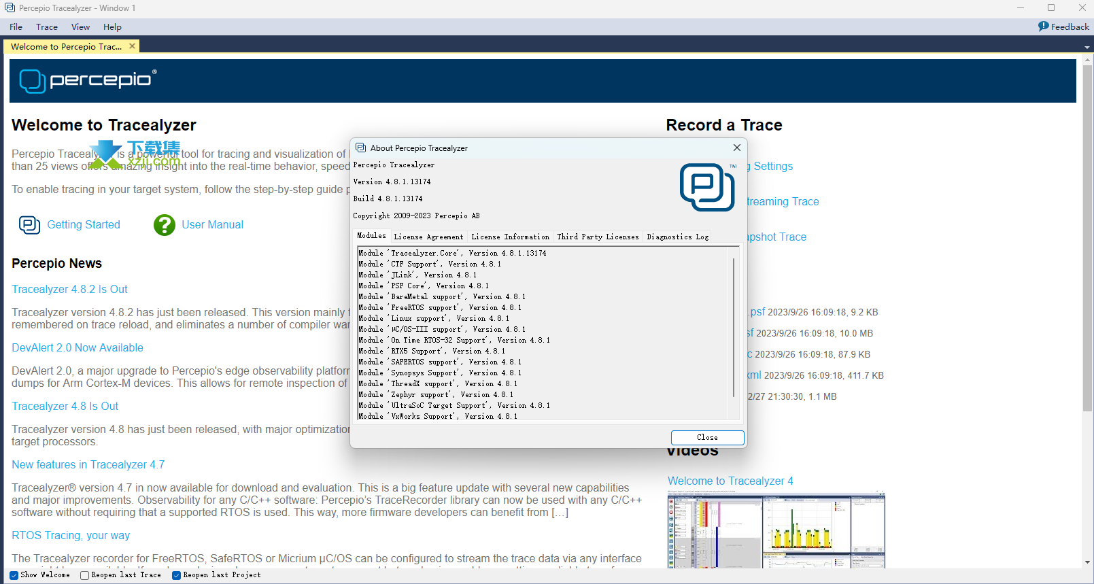Open New features in Tracealyzer 4.7 link
The height and width of the screenshot is (584, 1094).
click(88, 465)
